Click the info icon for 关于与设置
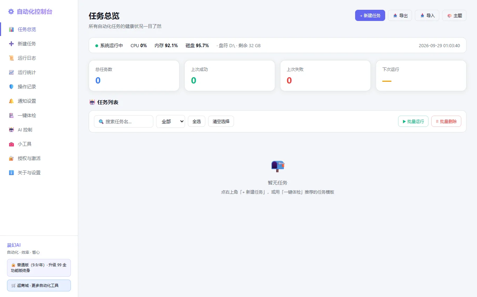 coord(12,173)
